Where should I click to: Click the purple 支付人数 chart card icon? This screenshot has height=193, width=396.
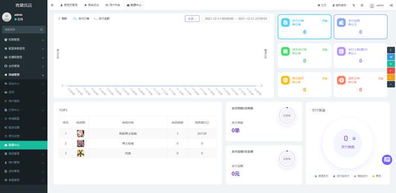pos(341,51)
